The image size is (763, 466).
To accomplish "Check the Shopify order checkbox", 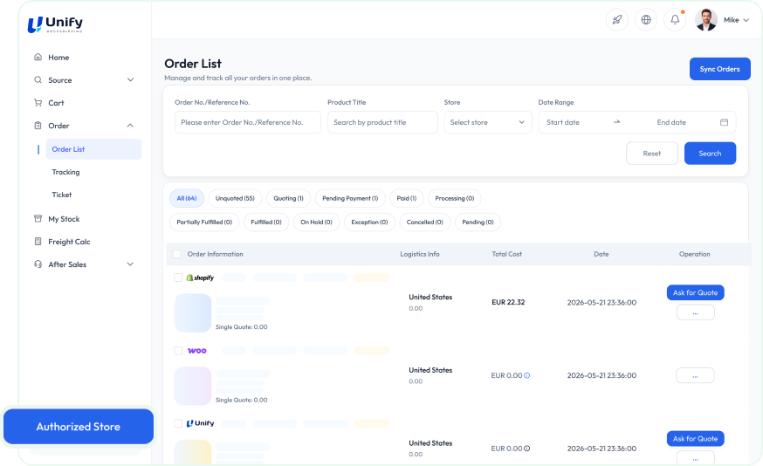I will coord(178,278).
